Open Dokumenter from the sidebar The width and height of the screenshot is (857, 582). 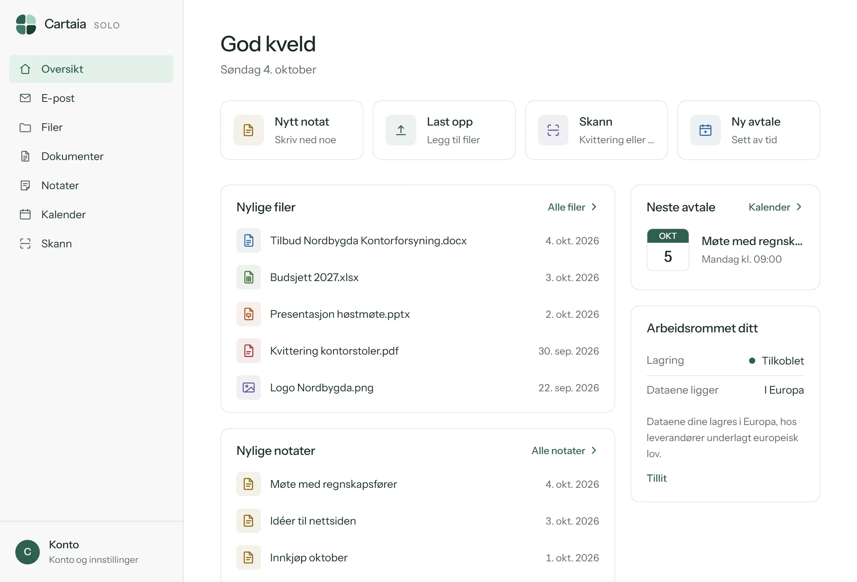pyautogui.click(x=91, y=156)
